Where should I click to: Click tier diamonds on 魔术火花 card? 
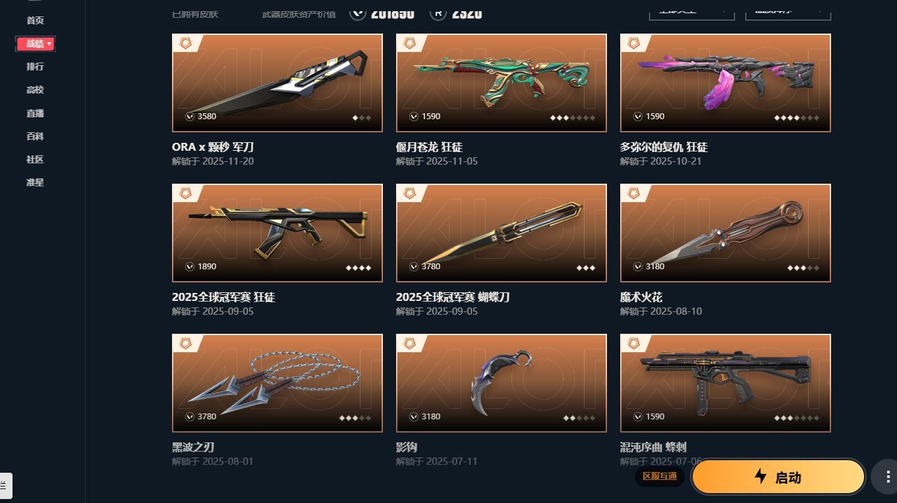point(803,268)
